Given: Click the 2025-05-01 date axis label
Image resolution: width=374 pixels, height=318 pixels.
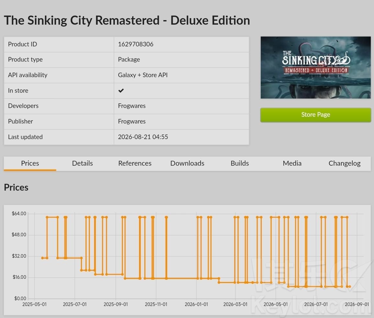Looking at the screenshot, I should point(34,304).
